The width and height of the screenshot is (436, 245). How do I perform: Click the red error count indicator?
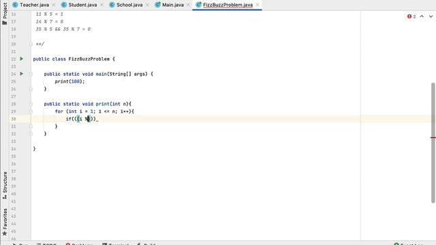point(411,16)
